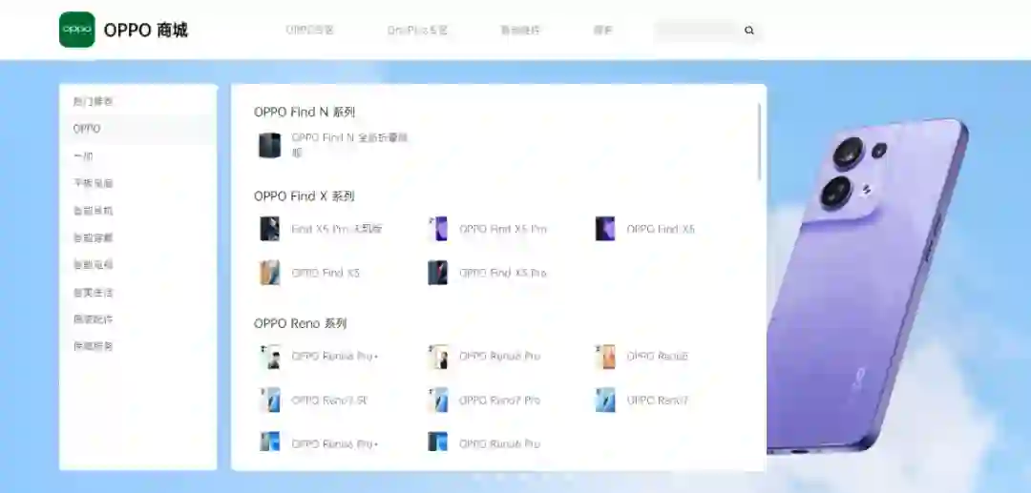The image size is (1031, 493).
Task: Open the OPPO Find X3 Pro link
Action: pos(503,273)
